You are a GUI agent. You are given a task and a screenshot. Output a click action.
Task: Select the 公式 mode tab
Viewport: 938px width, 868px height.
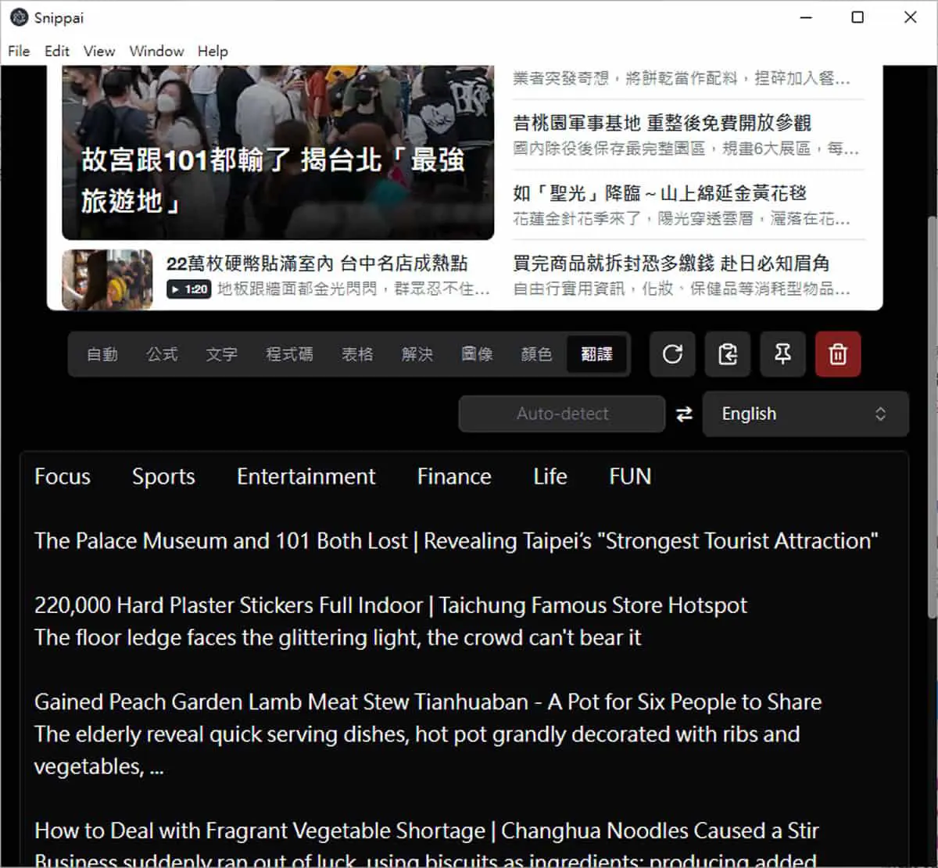coord(162,354)
